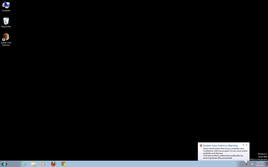Close the antivirus warning balloon

246,145
